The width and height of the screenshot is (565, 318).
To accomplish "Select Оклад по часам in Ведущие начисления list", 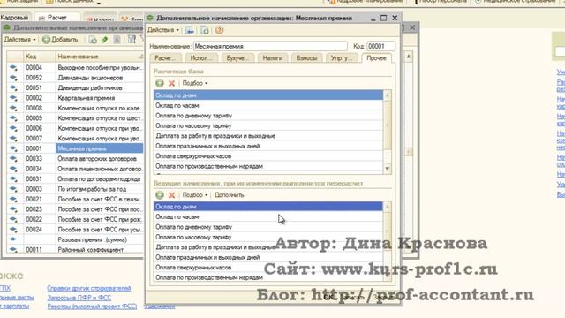I will tap(268, 217).
